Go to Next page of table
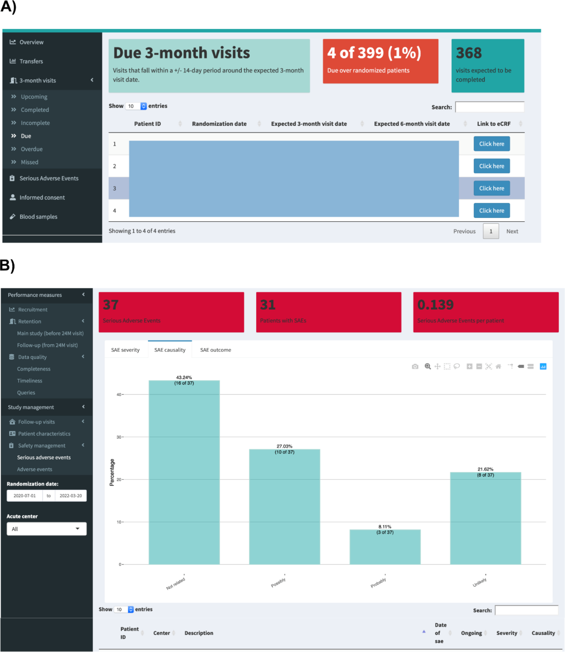565x652 pixels. pos(512,231)
